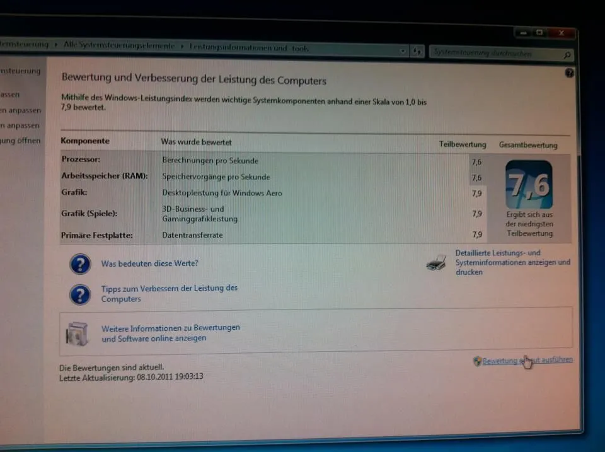This screenshot has height=452, width=605.
Task: Click 'Teilbewertung' column header
Action: (x=462, y=144)
